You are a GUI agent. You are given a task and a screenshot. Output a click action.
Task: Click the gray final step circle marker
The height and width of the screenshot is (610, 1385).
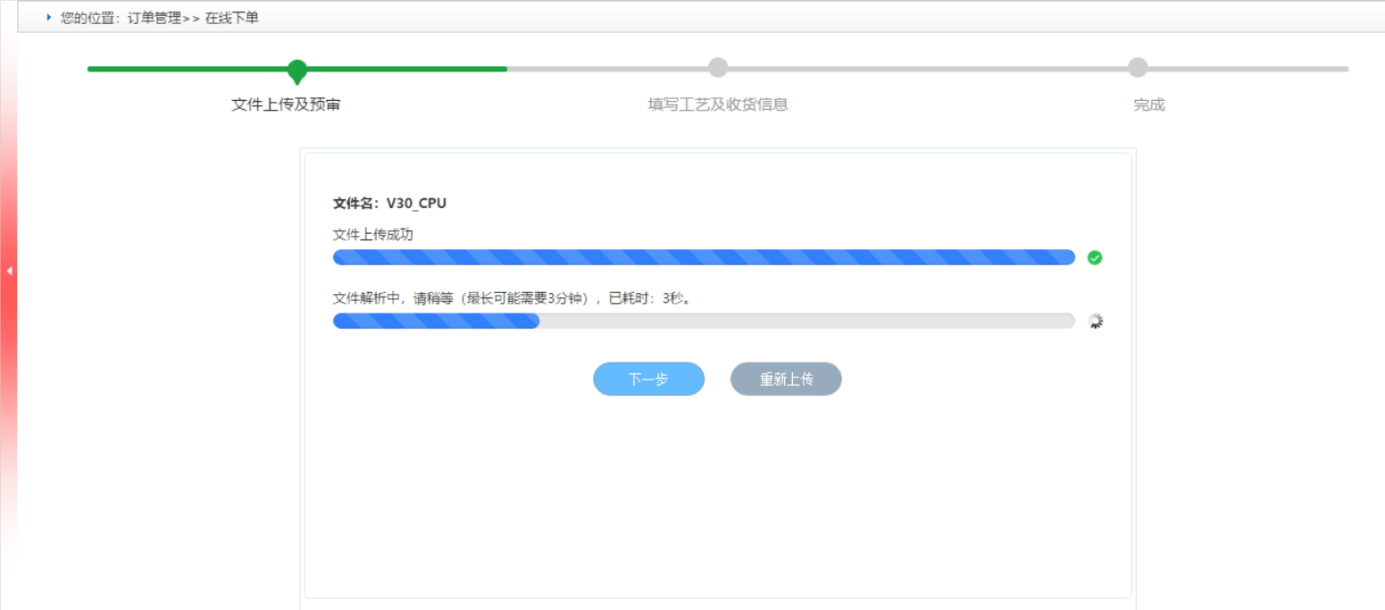1137,68
